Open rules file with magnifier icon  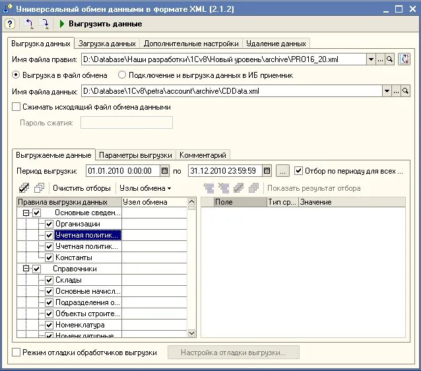(x=389, y=59)
